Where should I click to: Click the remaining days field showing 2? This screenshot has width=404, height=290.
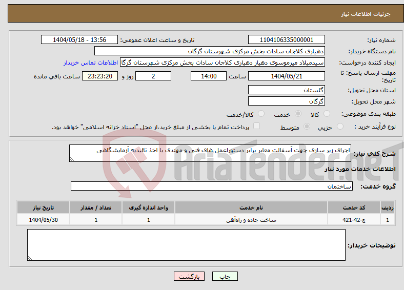click(x=153, y=76)
